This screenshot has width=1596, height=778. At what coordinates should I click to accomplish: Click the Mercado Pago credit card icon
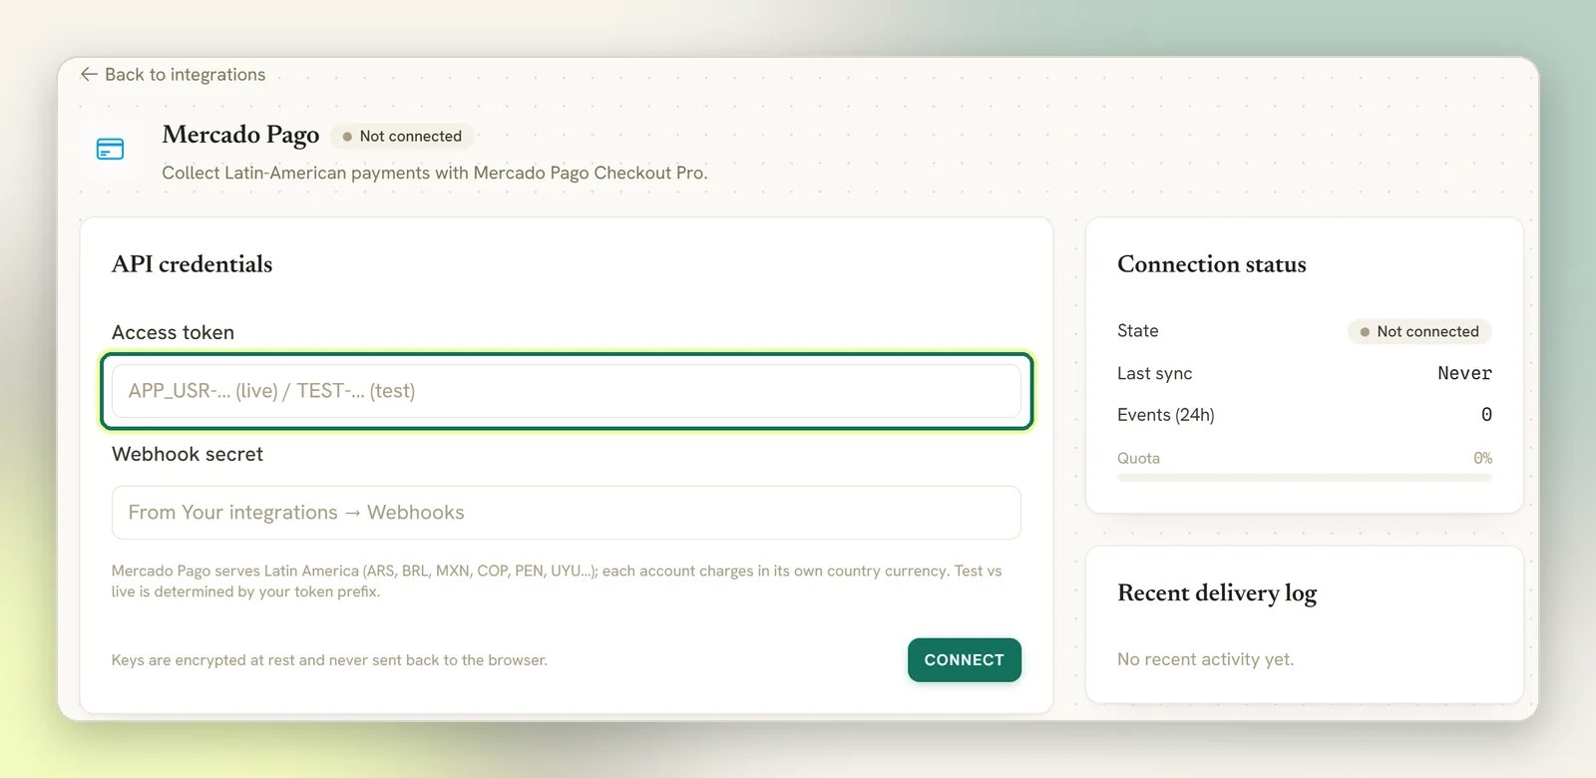point(110,150)
